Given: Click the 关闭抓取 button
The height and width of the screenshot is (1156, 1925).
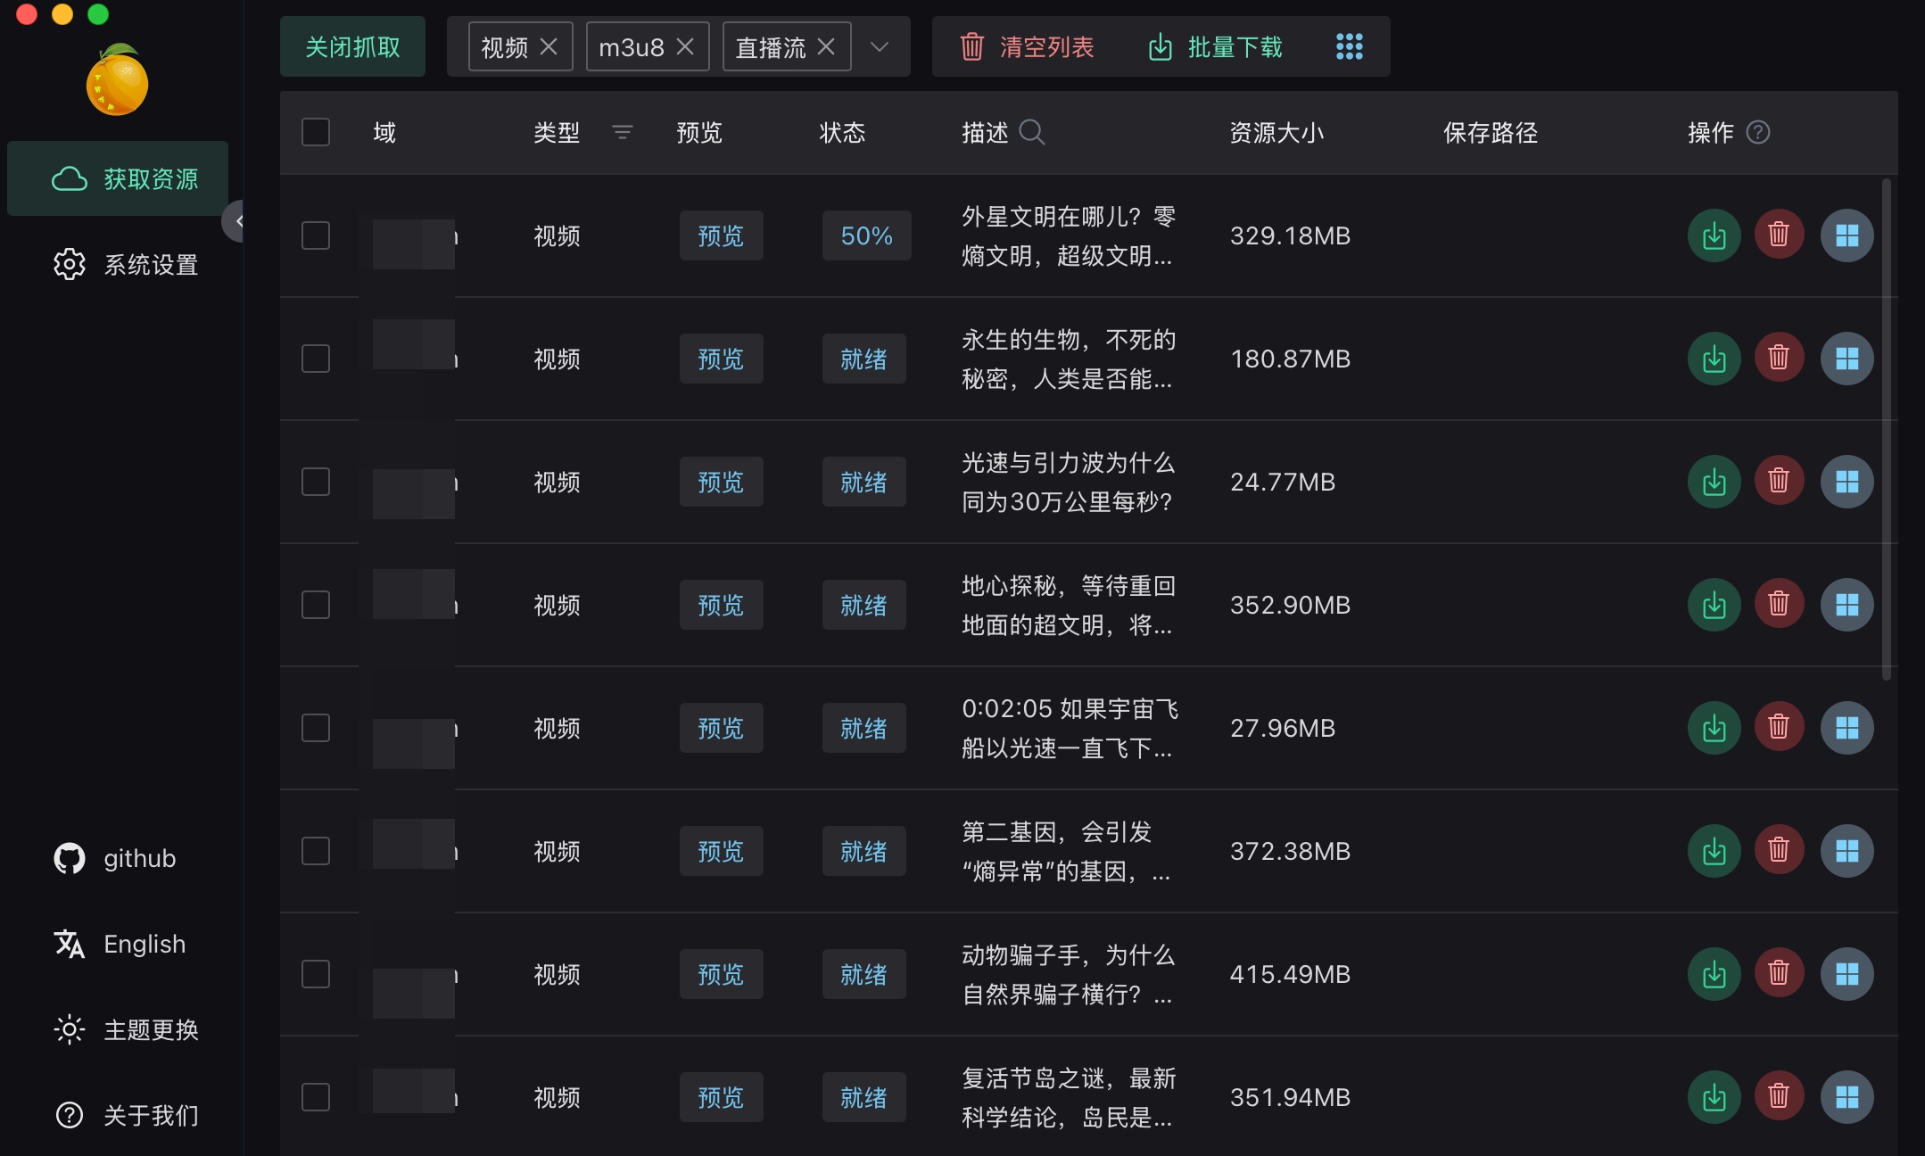Looking at the screenshot, I should [x=352, y=46].
